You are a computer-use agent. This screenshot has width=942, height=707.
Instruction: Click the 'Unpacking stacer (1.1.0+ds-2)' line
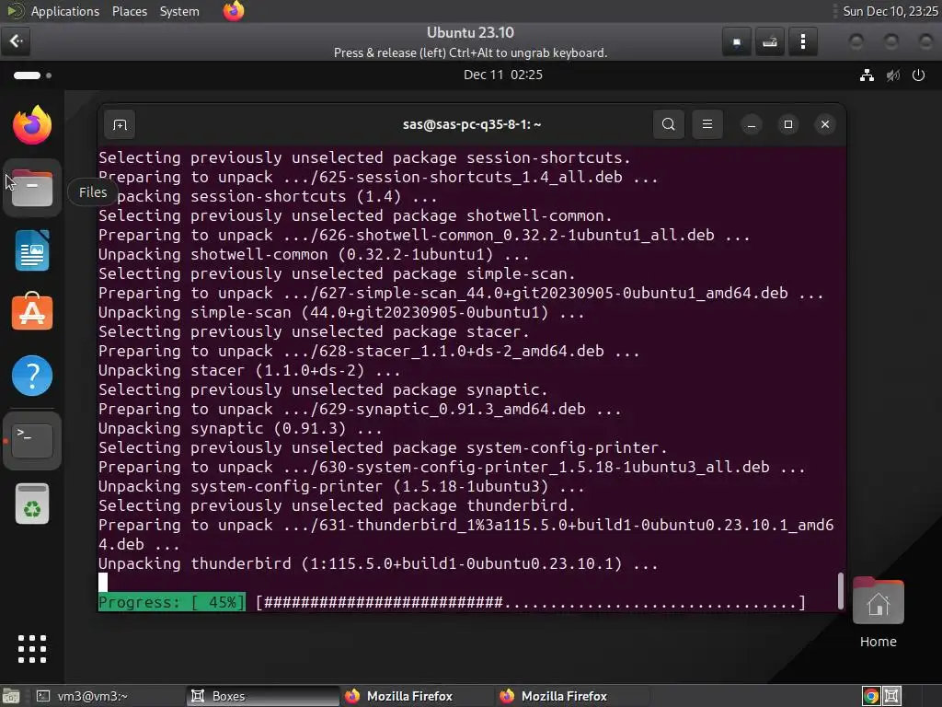point(249,370)
